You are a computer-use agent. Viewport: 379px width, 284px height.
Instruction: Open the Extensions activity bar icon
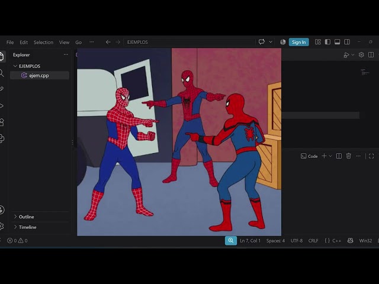click(x=1, y=122)
